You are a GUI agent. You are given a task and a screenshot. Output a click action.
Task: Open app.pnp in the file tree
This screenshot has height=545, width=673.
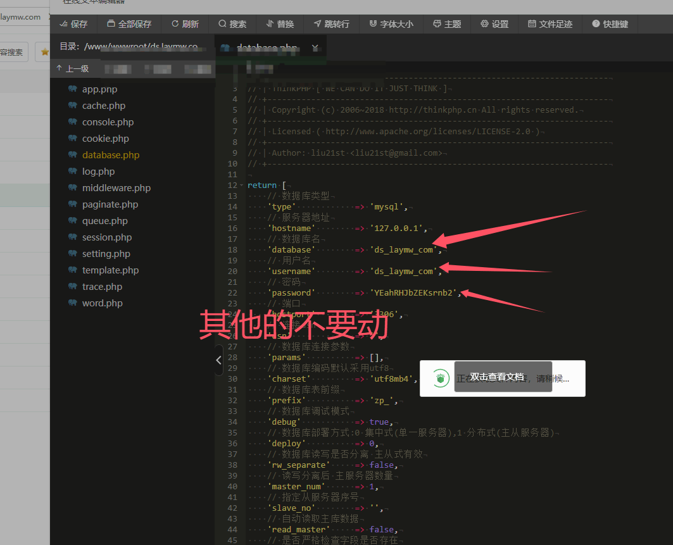pyautogui.click(x=99, y=89)
